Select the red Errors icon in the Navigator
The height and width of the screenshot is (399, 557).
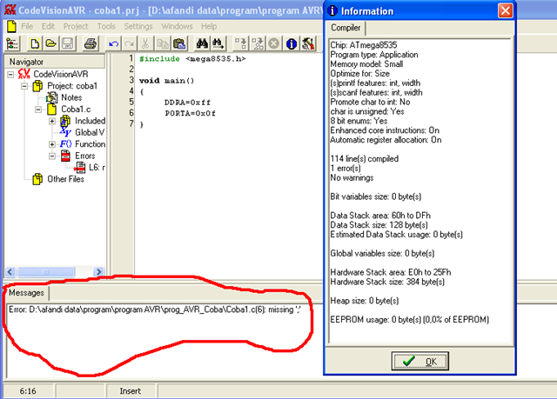click(65, 156)
